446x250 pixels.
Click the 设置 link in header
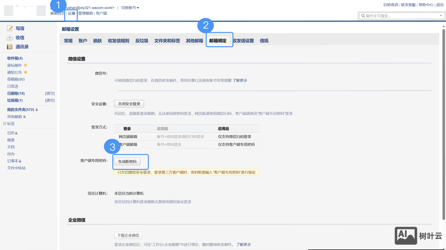coord(72,13)
